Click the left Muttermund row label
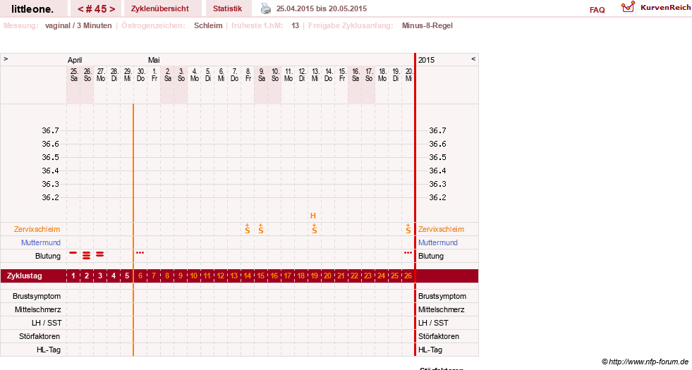Viewport: 692px width, 370px height. [x=41, y=242]
